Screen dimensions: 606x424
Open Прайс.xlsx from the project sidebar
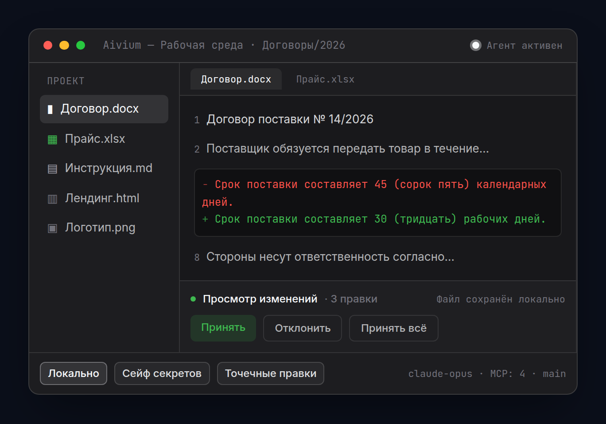point(104,139)
